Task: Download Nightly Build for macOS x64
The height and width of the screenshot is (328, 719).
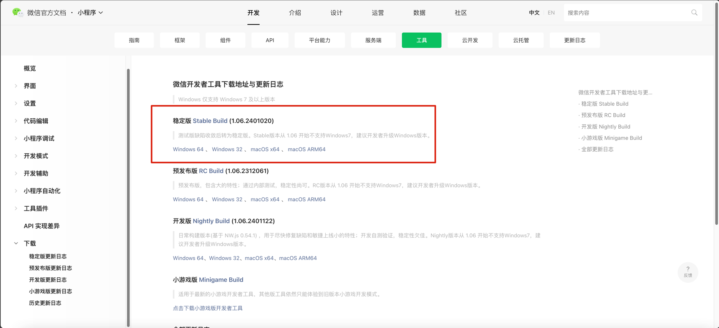Action: pos(259,258)
